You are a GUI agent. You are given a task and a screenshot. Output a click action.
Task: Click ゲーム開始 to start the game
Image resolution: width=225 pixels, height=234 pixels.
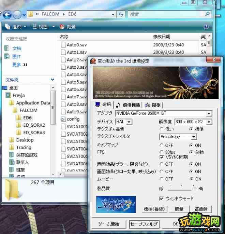(108, 224)
